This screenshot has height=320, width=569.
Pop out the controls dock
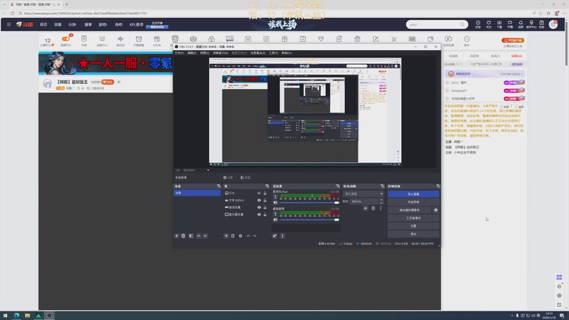tap(438, 186)
